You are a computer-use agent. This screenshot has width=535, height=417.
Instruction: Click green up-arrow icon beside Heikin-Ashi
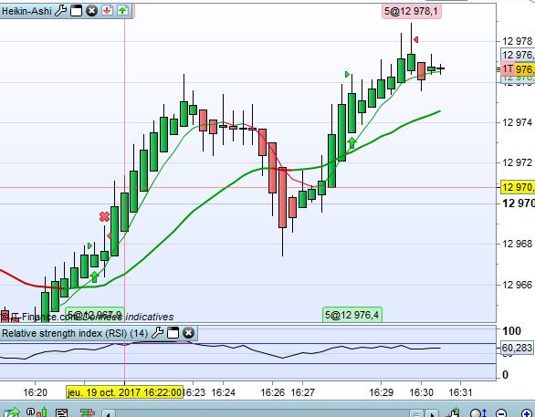click(x=122, y=11)
